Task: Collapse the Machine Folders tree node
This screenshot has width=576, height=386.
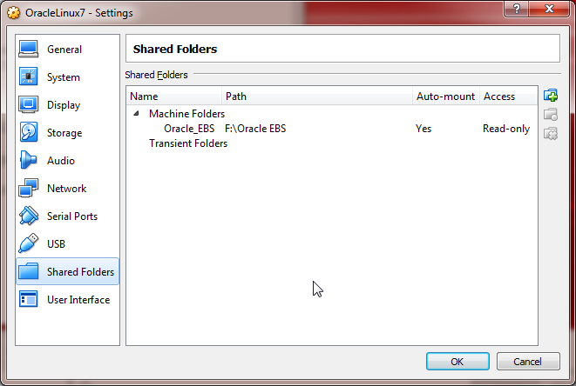Action: (136, 114)
